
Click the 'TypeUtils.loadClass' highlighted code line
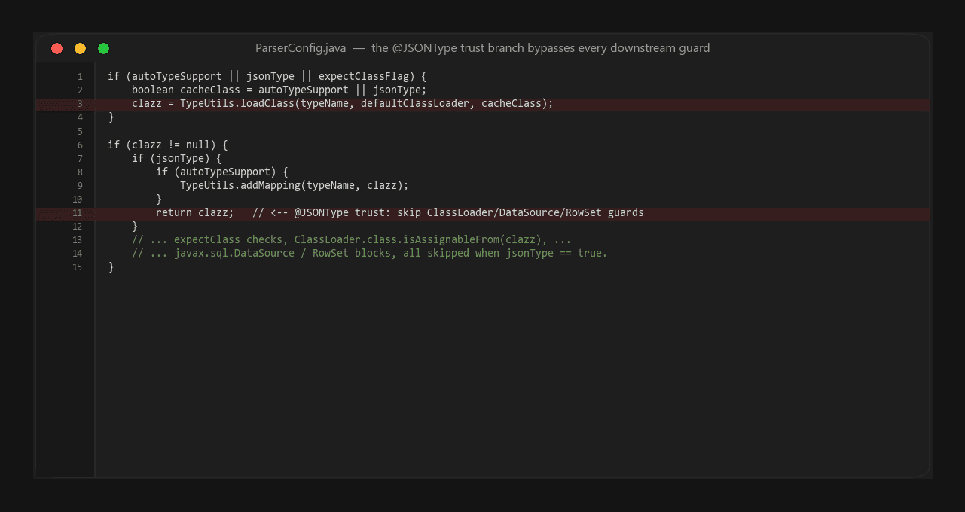coord(343,103)
